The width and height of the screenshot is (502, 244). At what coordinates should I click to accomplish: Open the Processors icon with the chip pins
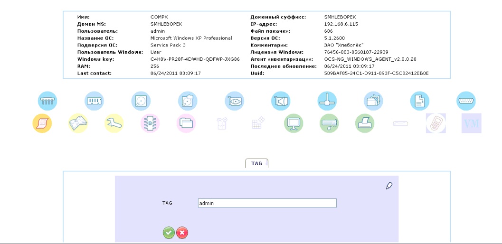47,101
